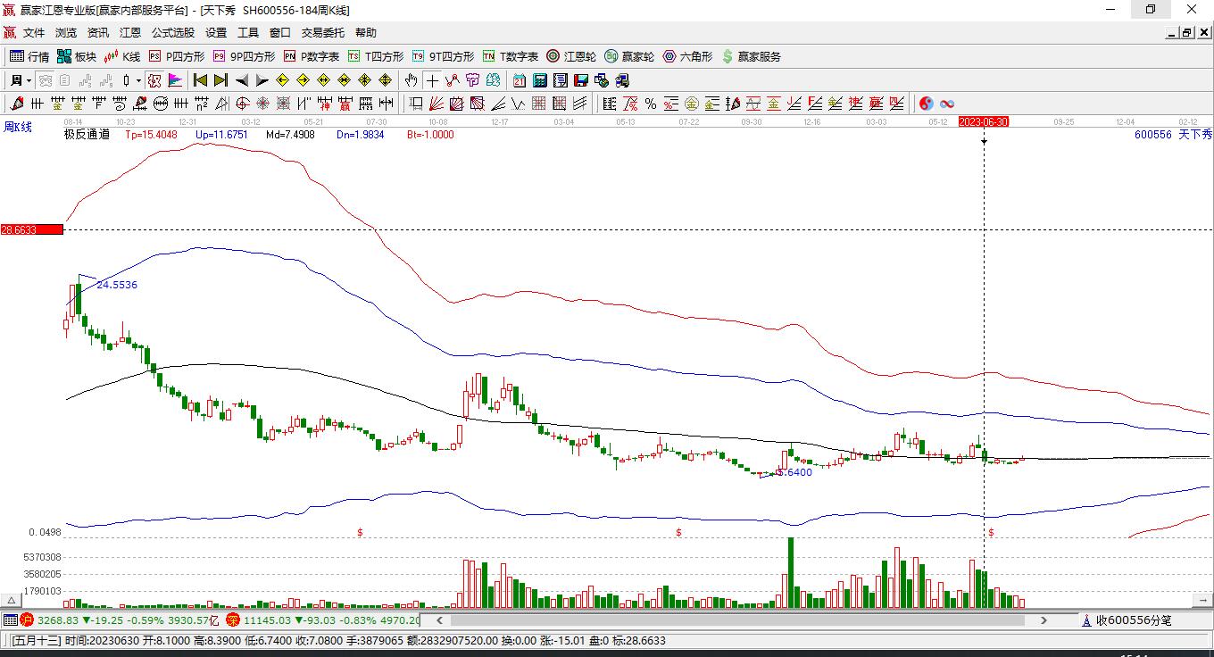Image resolution: width=1214 pixels, height=657 pixels.
Task: Open the 公式选股 menu
Action: point(172,33)
